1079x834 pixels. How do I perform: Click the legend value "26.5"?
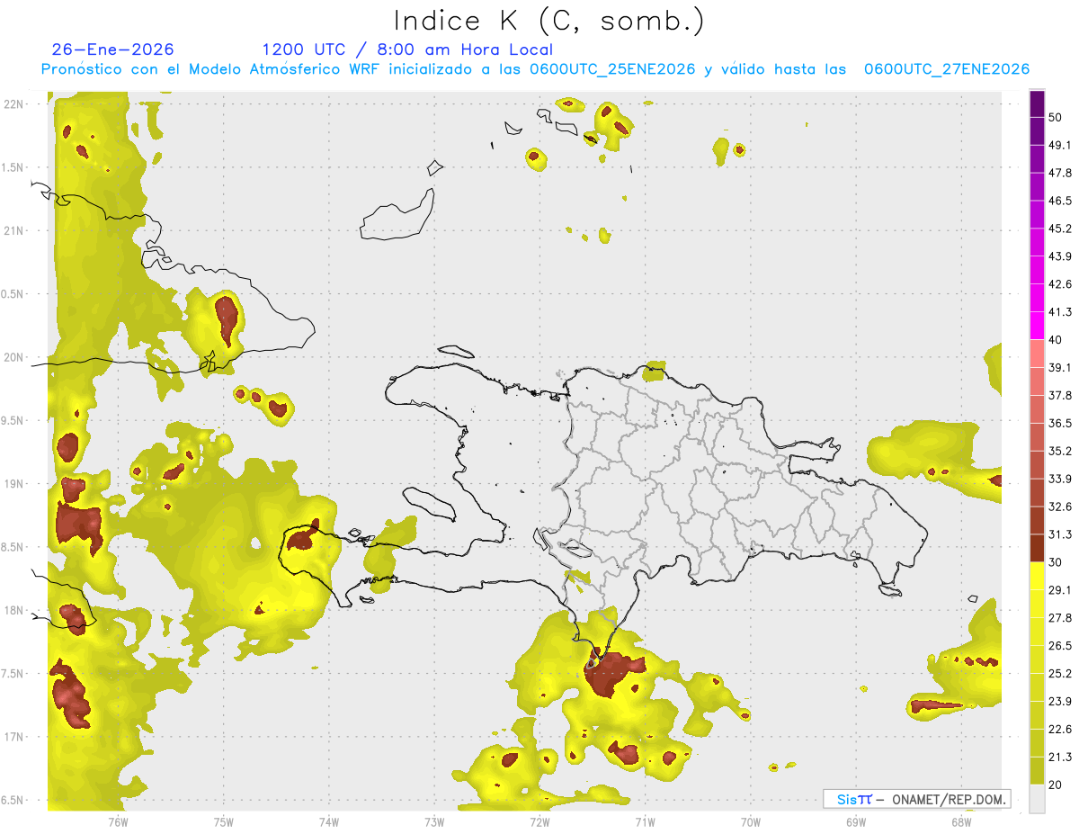1060,646
